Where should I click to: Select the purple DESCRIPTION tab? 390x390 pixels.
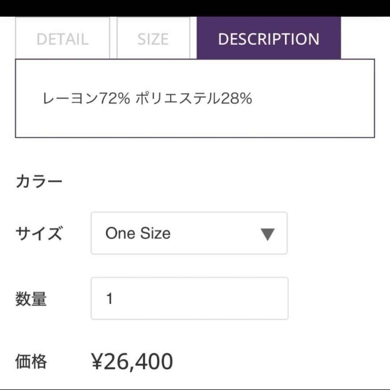[x=269, y=38]
